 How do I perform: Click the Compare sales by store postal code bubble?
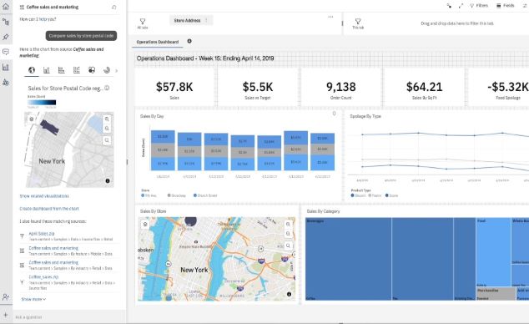(x=81, y=36)
